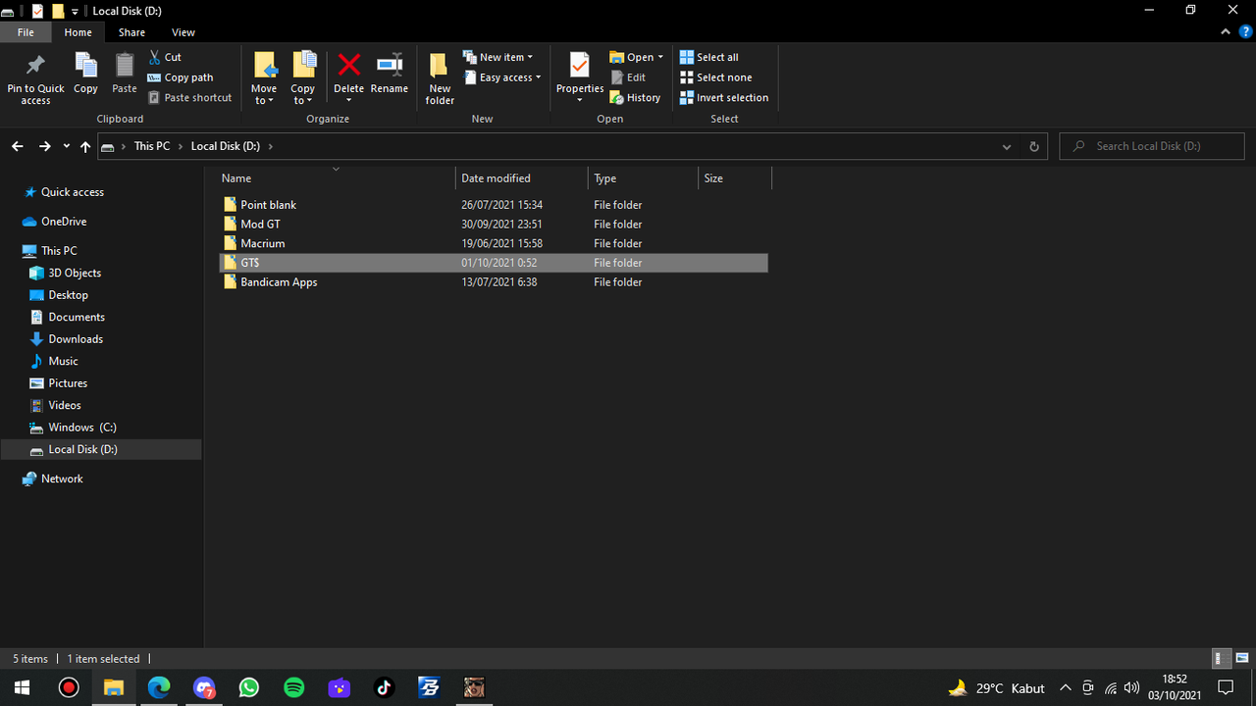This screenshot has height=706, width=1256.
Task: Rename the selected folder
Action: click(x=390, y=75)
